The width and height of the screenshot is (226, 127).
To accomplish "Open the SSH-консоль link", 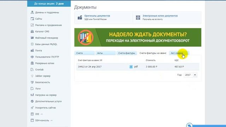I will (42, 120).
